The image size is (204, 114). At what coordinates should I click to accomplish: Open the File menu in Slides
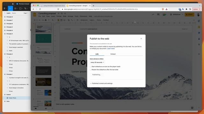[x=40, y=16]
